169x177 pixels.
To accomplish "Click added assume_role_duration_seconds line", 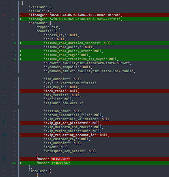I will click(94, 43).
